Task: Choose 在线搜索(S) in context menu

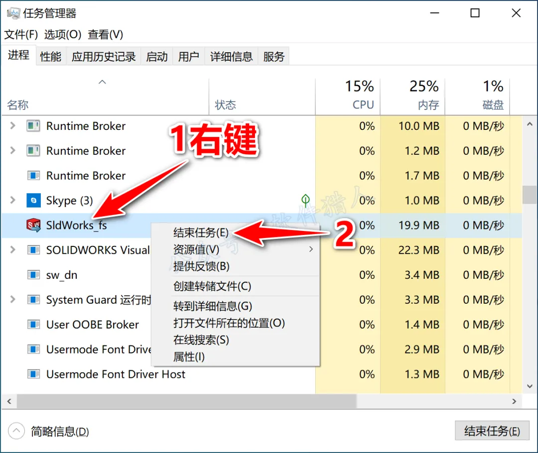Action: [x=235, y=340]
